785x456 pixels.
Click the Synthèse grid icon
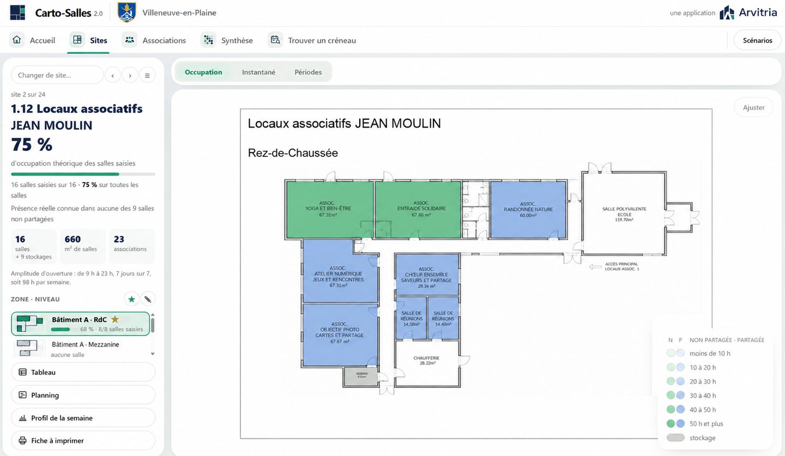coord(208,40)
